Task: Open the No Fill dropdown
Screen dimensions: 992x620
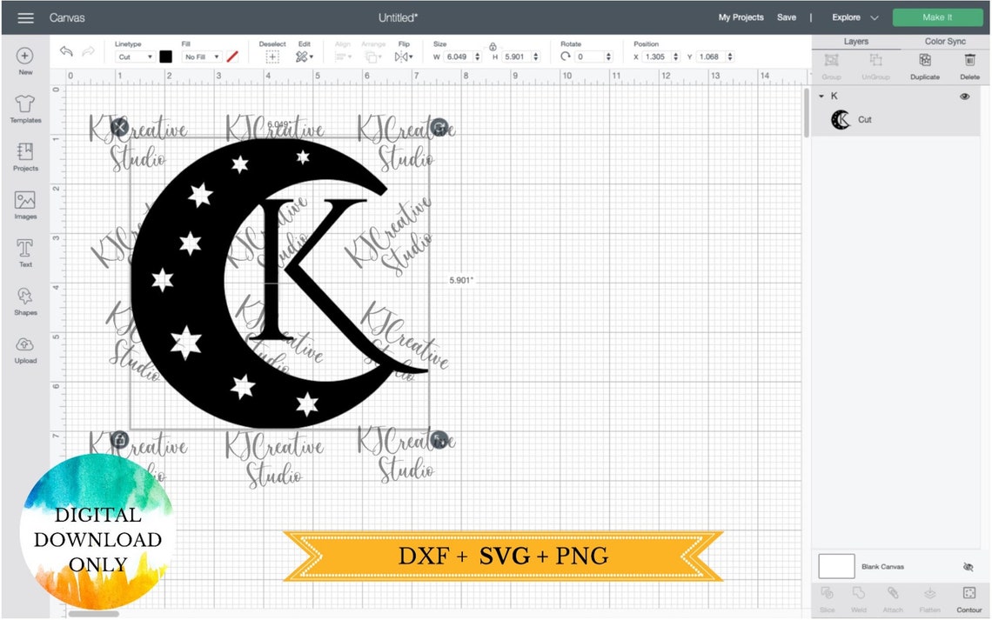Action: coord(201,57)
